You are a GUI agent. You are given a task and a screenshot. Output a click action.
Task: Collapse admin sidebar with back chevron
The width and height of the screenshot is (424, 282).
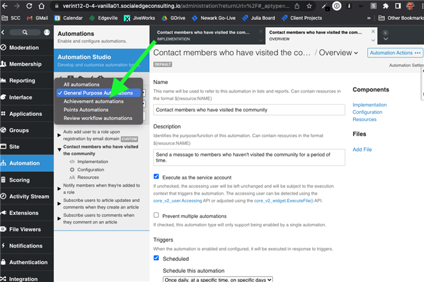3,32
